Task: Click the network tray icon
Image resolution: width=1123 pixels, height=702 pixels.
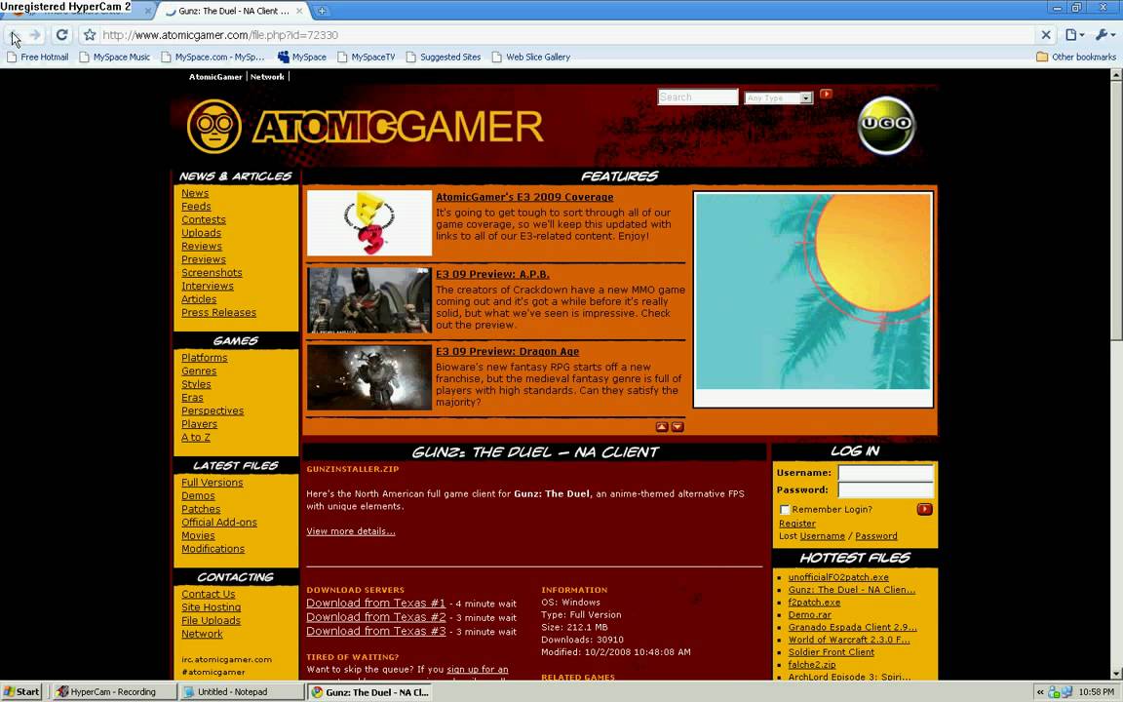Action: pos(1066,692)
